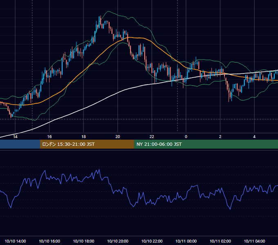The width and height of the screenshot is (278, 245).
Task: Click the 10/10 14:00 oscillator time label
Action: 15,241
